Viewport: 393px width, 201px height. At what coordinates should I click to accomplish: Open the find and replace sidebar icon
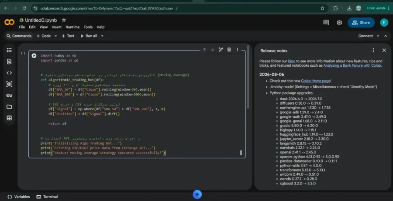pos(9,61)
